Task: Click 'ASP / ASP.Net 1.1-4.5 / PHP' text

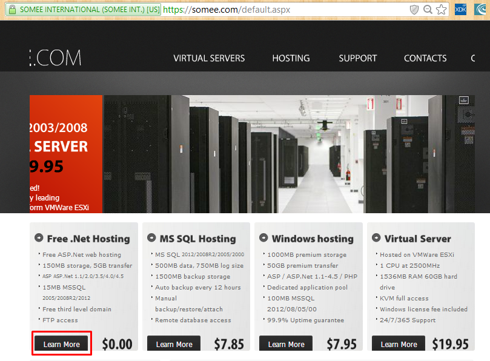Action: point(312,277)
